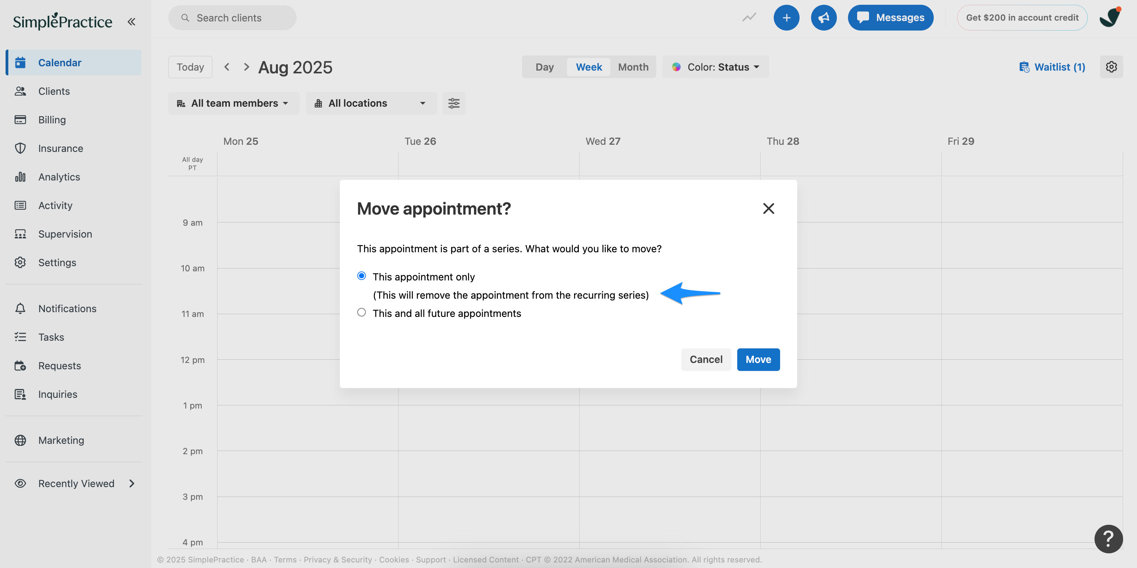Open the Calendar section in sidebar
The image size is (1137, 568).
pyautogui.click(x=73, y=63)
